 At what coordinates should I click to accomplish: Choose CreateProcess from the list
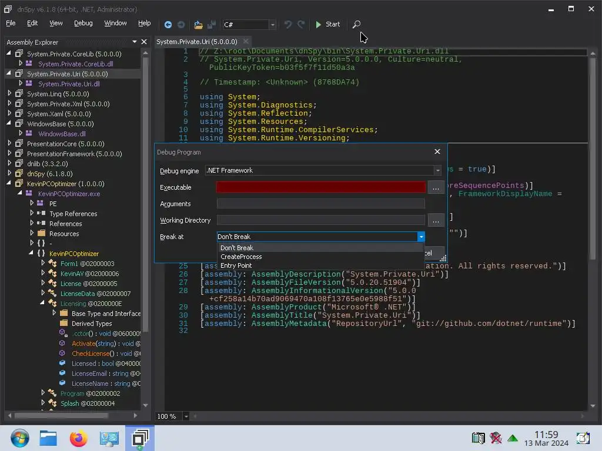click(x=321, y=257)
